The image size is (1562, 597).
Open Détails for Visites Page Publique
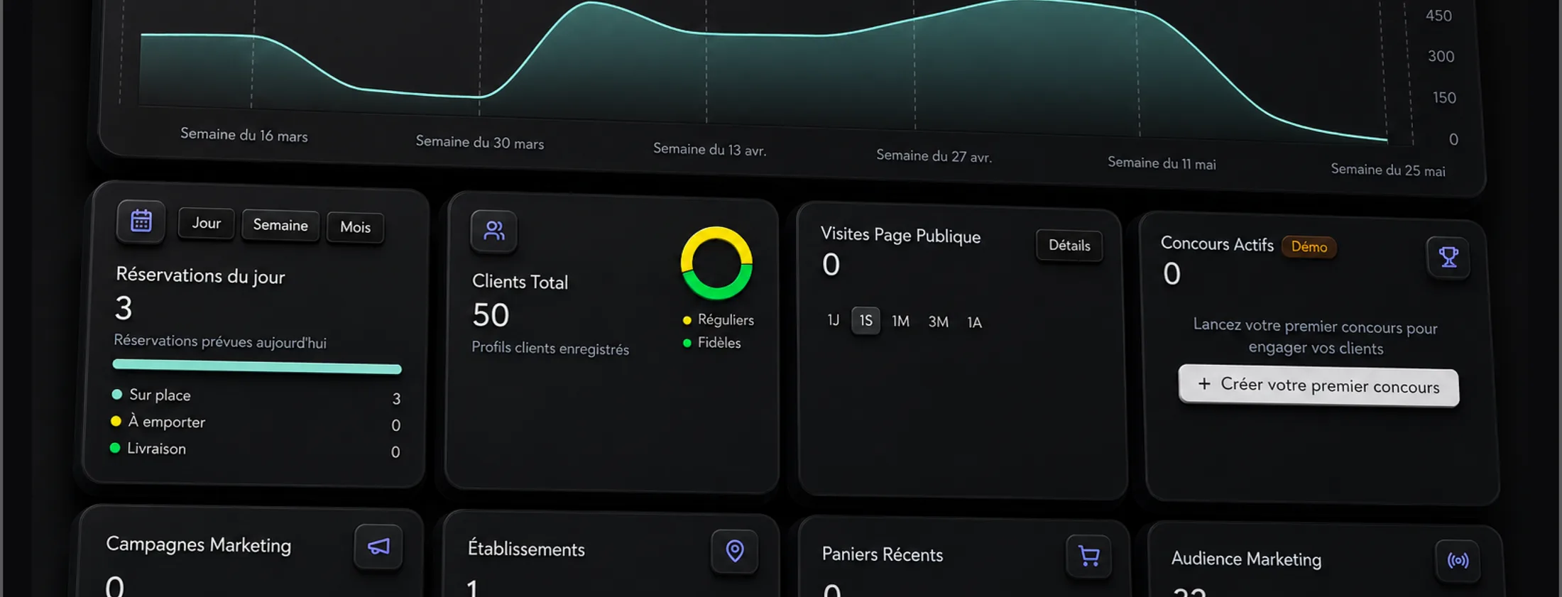tap(1069, 246)
